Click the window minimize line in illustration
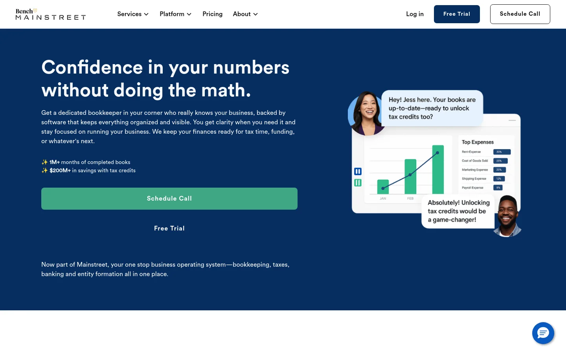The image size is (566, 354). coord(512,120)
